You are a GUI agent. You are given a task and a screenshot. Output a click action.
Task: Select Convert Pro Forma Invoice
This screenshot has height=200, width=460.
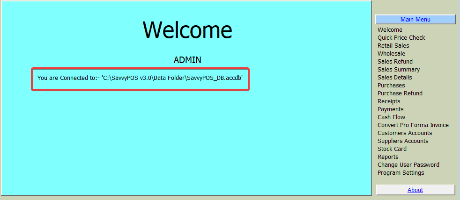pos(413,125)
